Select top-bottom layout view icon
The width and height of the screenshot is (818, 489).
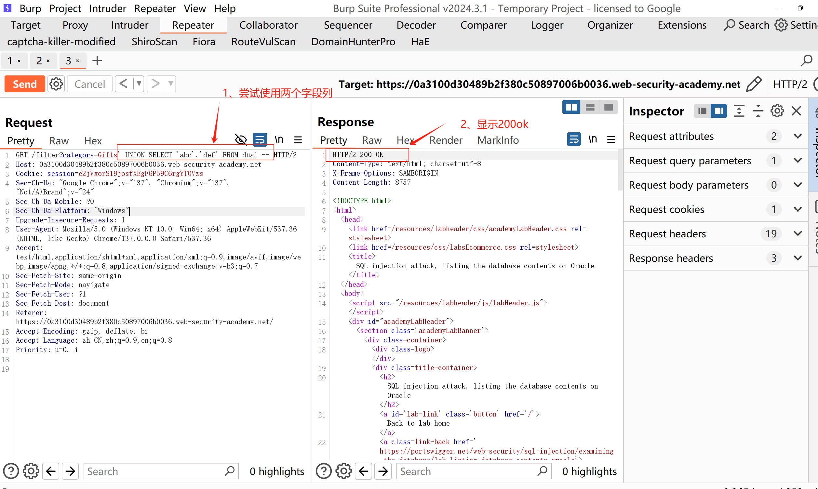(590, 107)
